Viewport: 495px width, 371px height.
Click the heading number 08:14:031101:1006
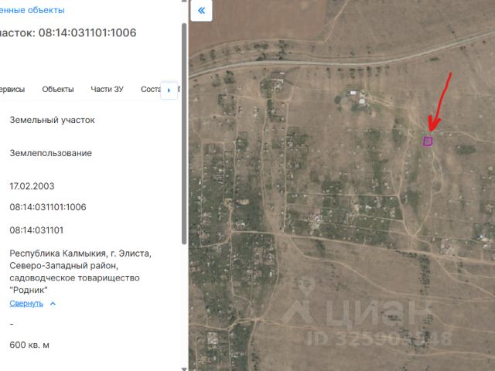pyautogui.click(x=87, y=32)
